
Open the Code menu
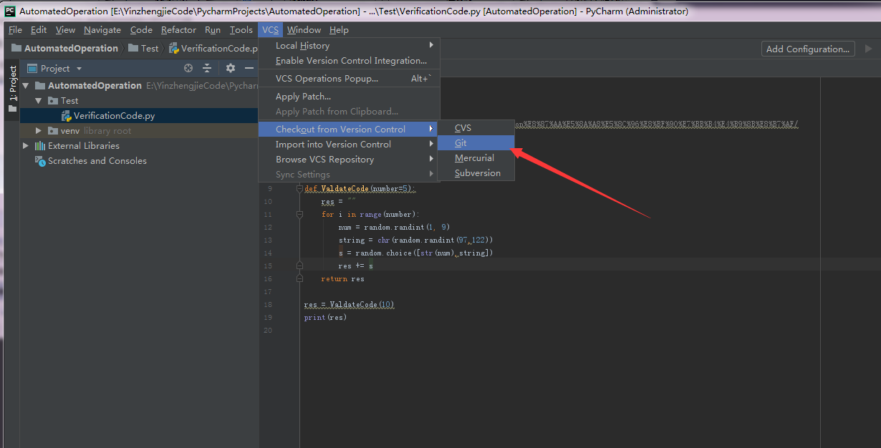point(141,29)
